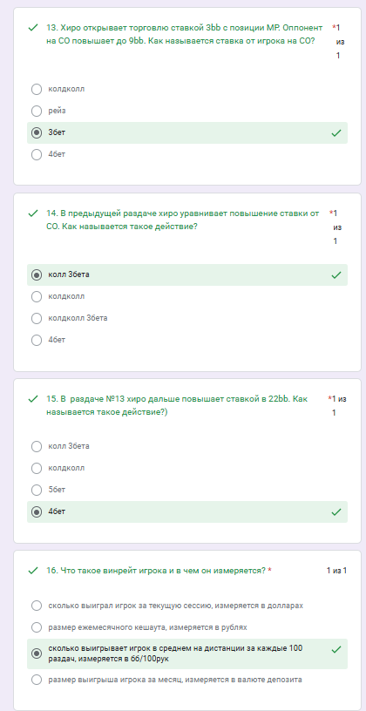Screen dimensions: 366x711
Task: Pick колдколл 3бета radio button
Action: (37, 318)
